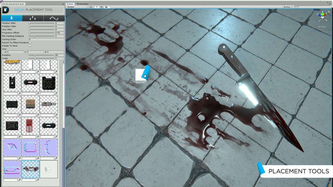Select the black clip bracket decal thumbnail
Viewport: 333px width, 187px height.
[12, 83]
